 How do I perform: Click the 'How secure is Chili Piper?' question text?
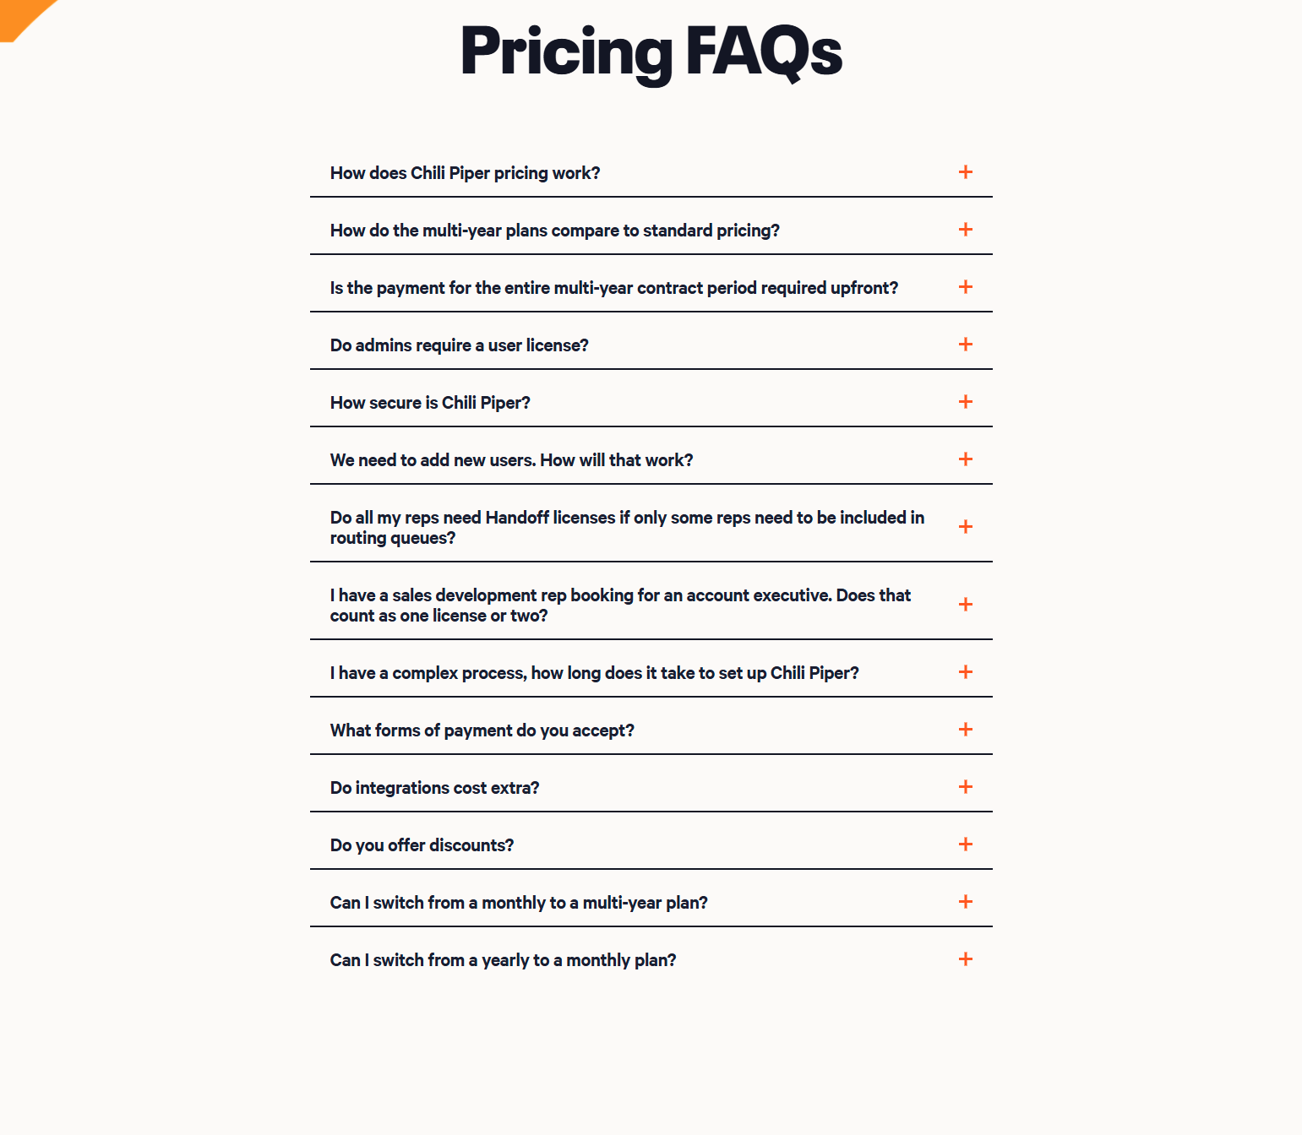[429, 402]
